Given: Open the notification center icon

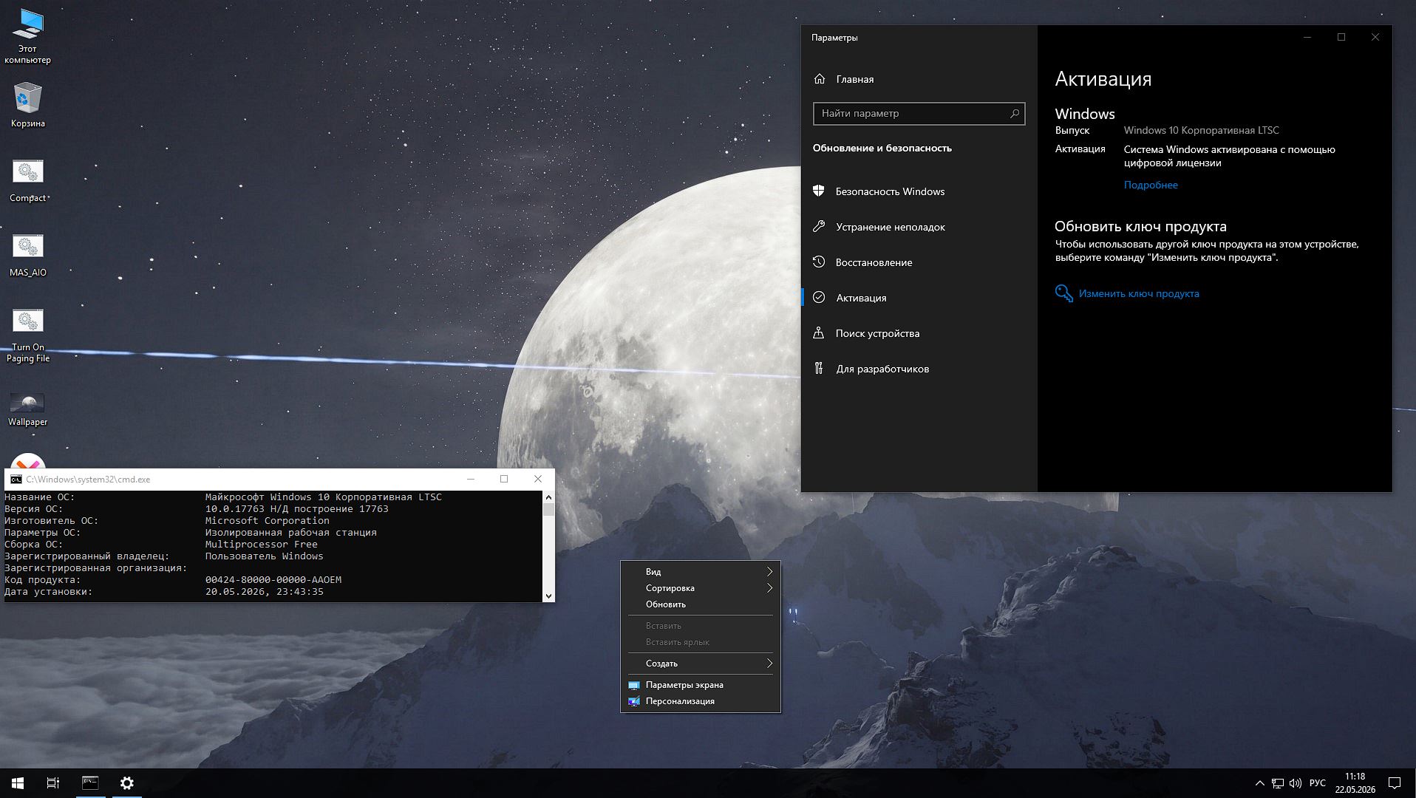Looking at the screenshot, I should coord(1395,783).
